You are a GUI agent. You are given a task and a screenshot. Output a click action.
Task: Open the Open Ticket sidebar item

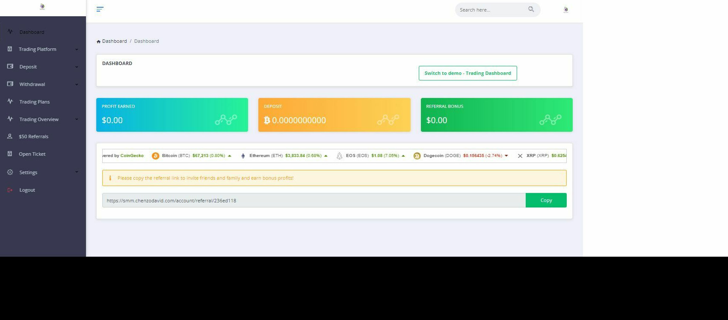(32, 154)
